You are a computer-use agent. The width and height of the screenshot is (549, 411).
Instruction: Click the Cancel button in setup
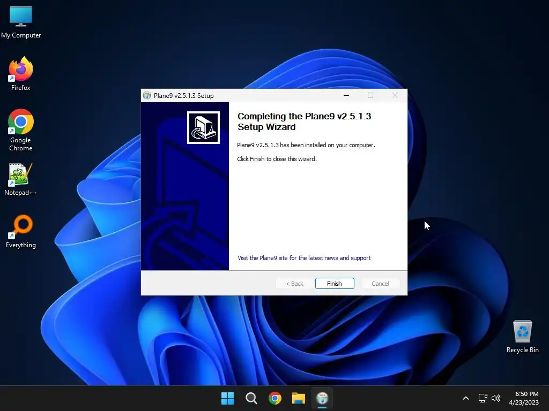(380, 284)
